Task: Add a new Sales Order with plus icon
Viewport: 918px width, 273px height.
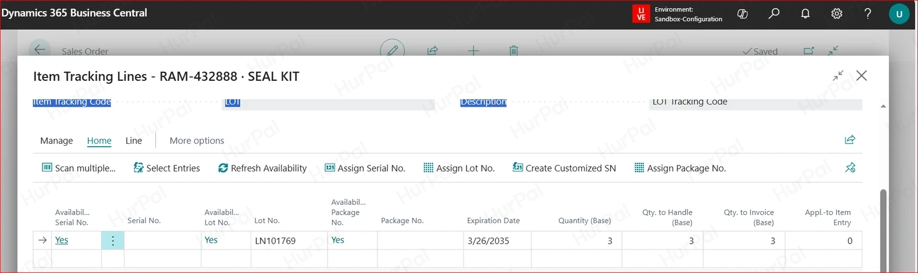Action: pyautogui.click(x=473, y=50)
